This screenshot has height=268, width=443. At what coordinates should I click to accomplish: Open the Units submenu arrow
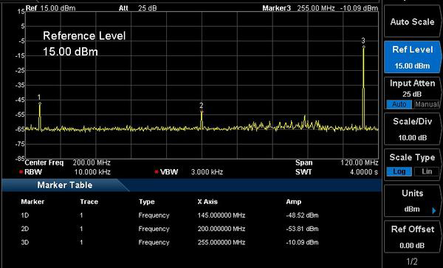point(434,210)
